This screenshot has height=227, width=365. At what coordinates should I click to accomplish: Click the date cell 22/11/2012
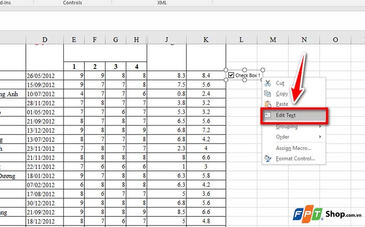pos(45,166)
